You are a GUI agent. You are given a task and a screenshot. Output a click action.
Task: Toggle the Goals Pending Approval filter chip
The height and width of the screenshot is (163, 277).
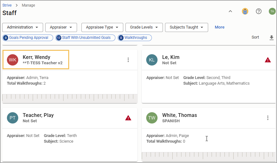[x=28, y=38]
